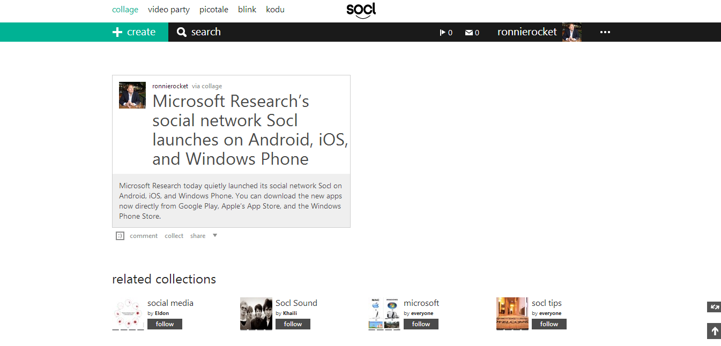
Task: Click the comment link under post
Action: tap(144, 236)
